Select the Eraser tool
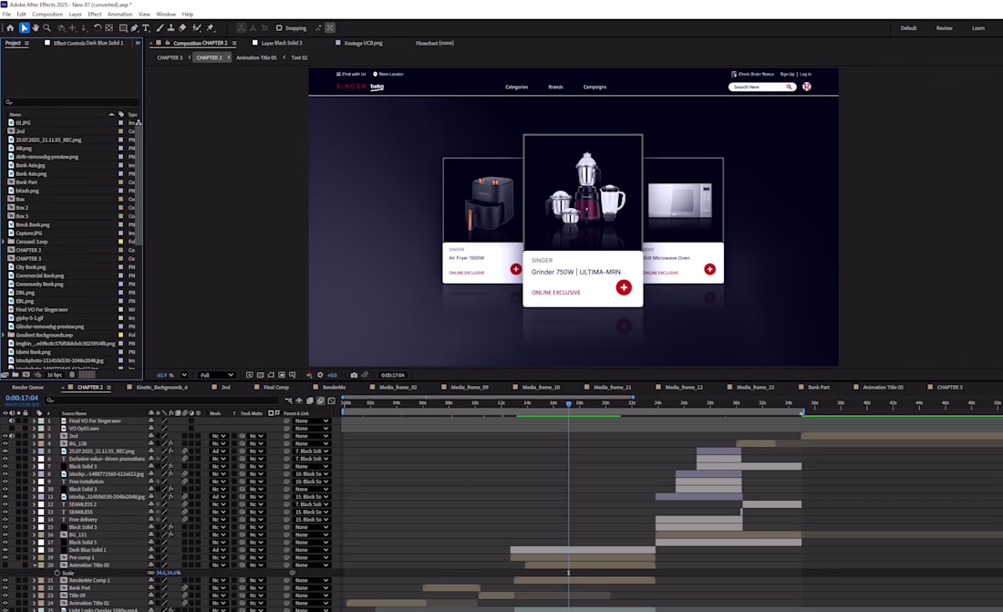Image resolution: width=1003 pixels, height=612 pixels. 182,28
